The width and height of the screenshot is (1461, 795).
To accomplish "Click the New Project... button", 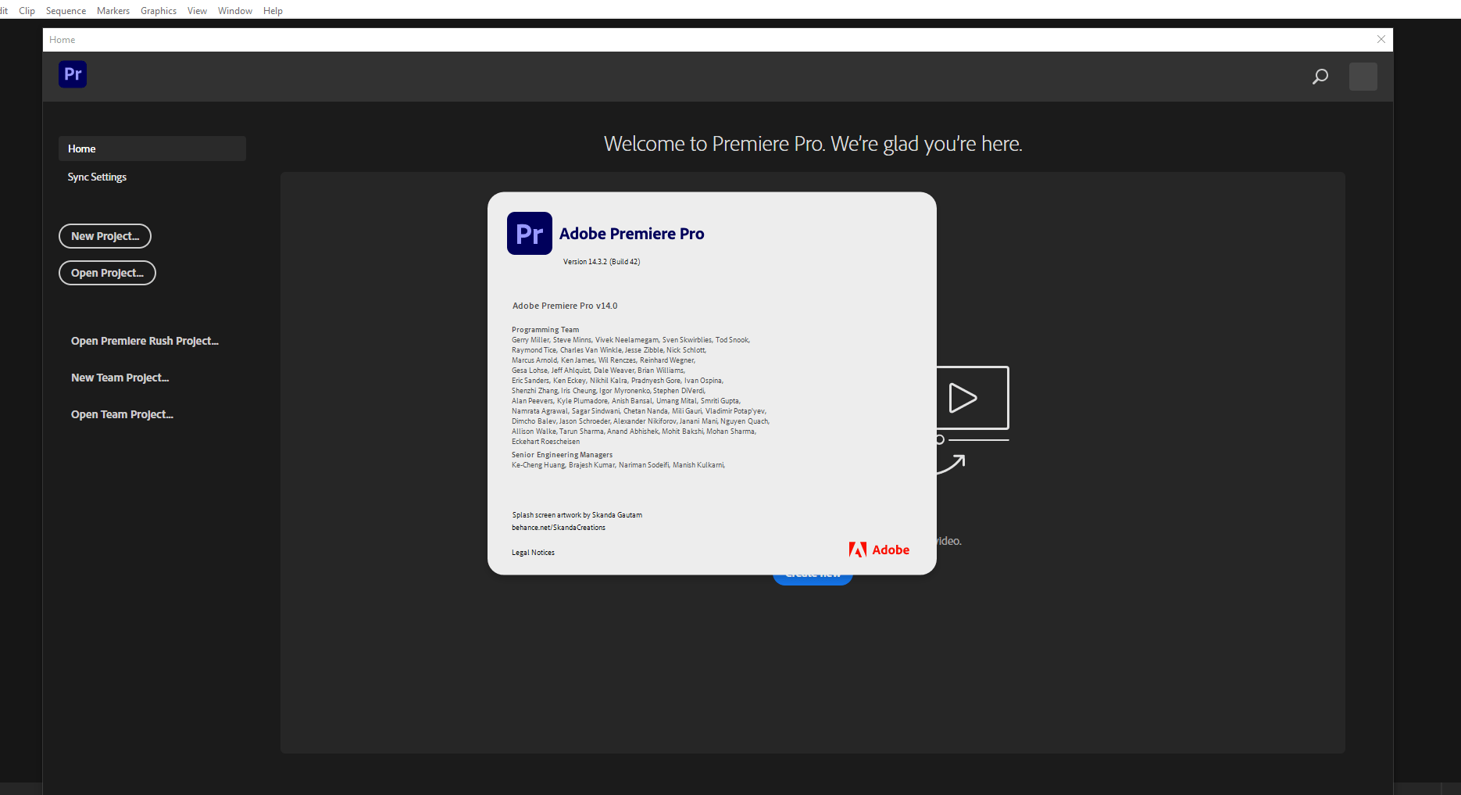I will [x=105, y=236].
